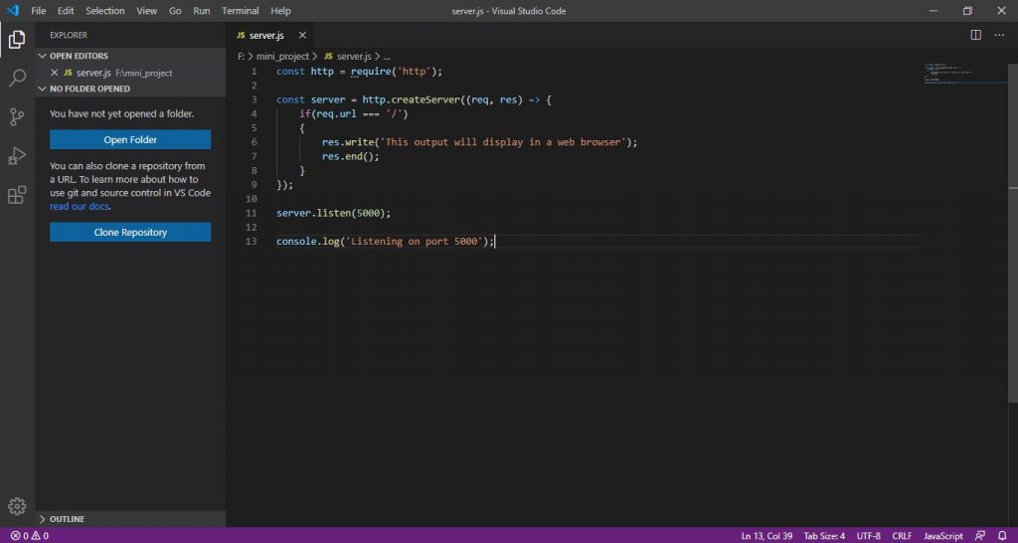Viewport: 1018px width, 543px height.
Task: Collapse the Open Editors section
Action: (x=130, y=56)
